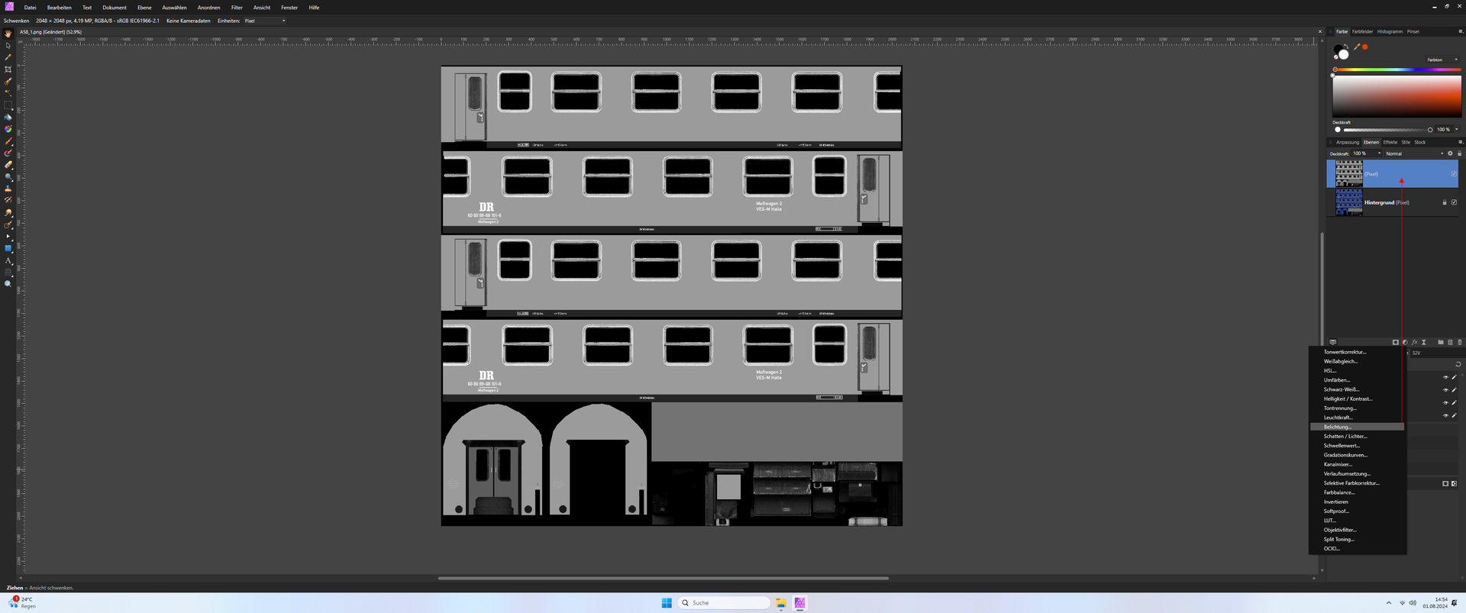This screenshot has height=613, width=1466.
Task: Pick the Text tool with A icon
Action: click(8, 261)
